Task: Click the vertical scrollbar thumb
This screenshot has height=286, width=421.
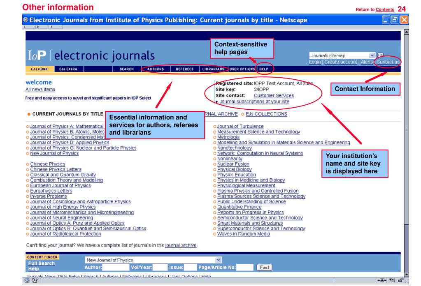Action: click(x=407, y=129)
